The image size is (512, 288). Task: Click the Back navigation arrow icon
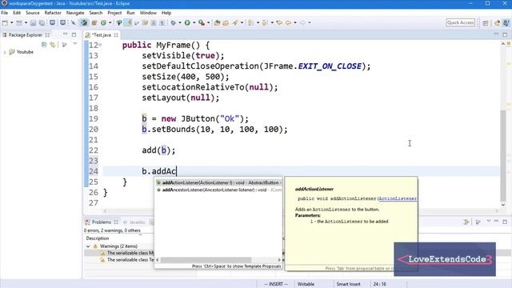[x=288, y=22]
